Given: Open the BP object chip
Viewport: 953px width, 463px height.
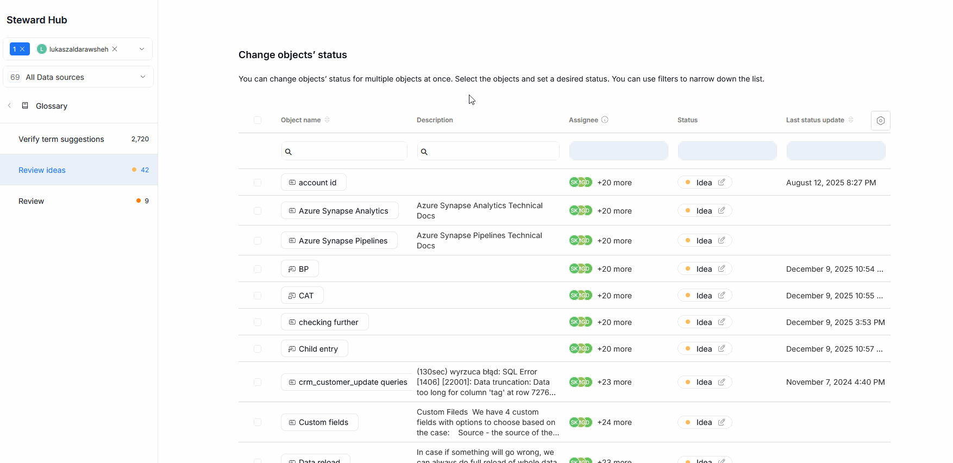Looking at the screenshot, I should coord(300,269).
